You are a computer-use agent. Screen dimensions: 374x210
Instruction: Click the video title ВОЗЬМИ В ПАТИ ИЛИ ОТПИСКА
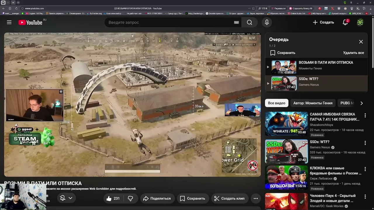click(43, 183)
